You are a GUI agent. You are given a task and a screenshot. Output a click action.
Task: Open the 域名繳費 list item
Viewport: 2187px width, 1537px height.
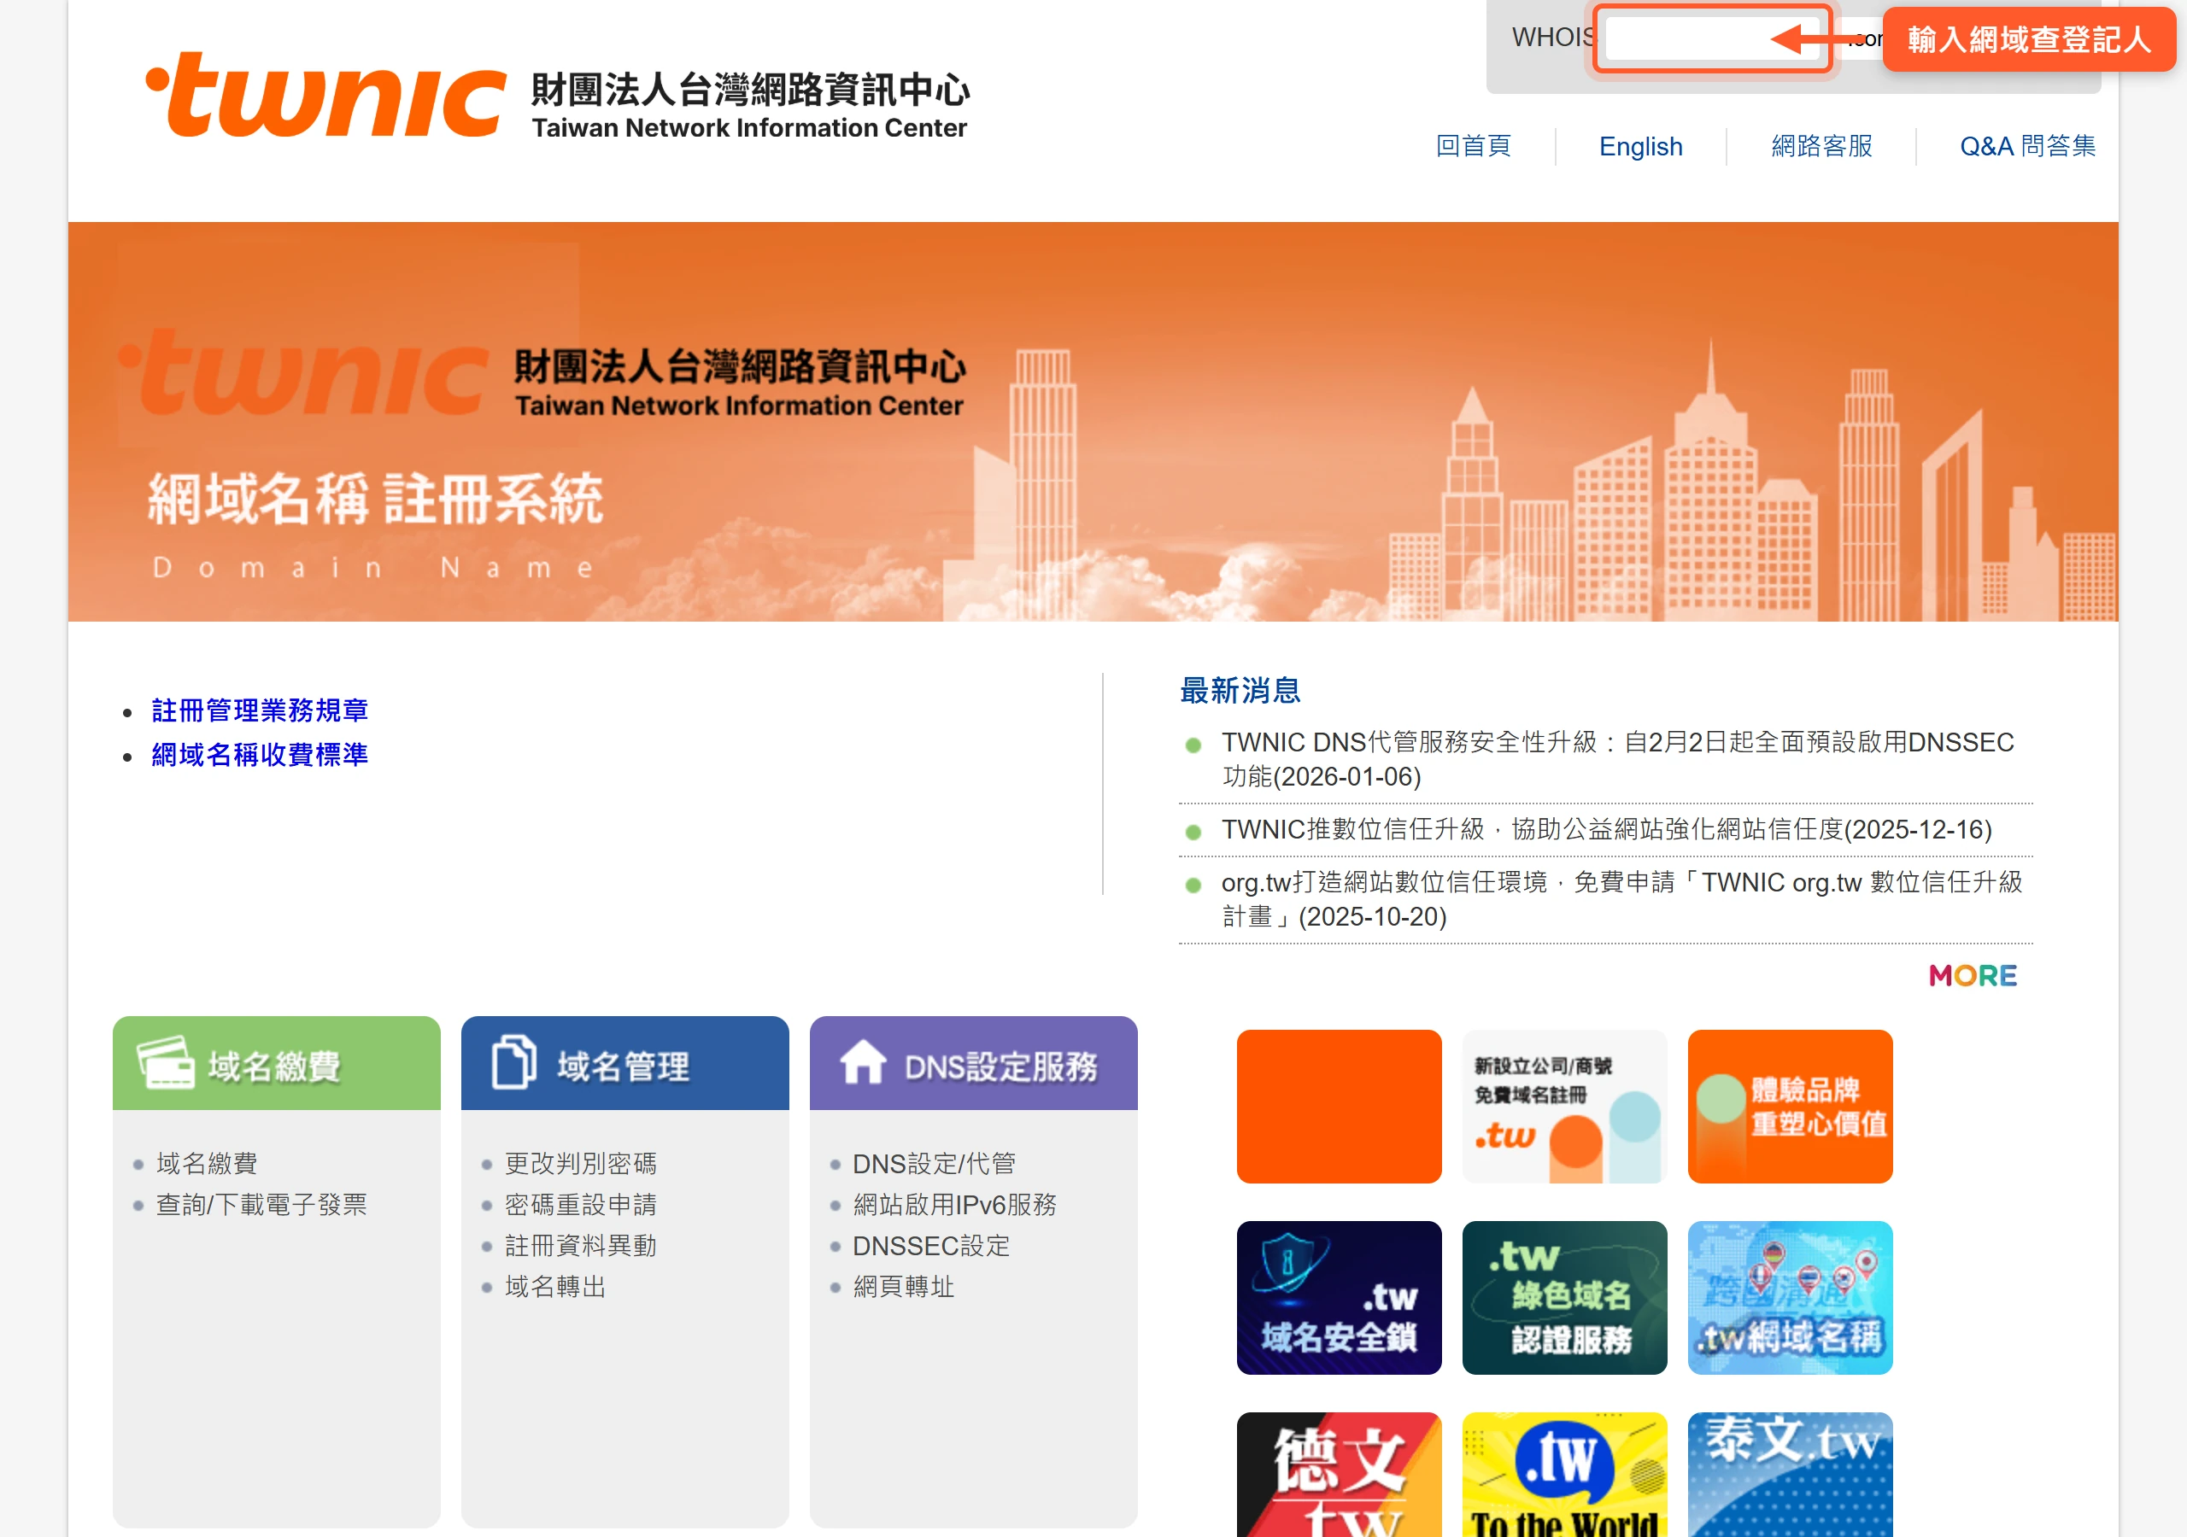(207, 1164)
